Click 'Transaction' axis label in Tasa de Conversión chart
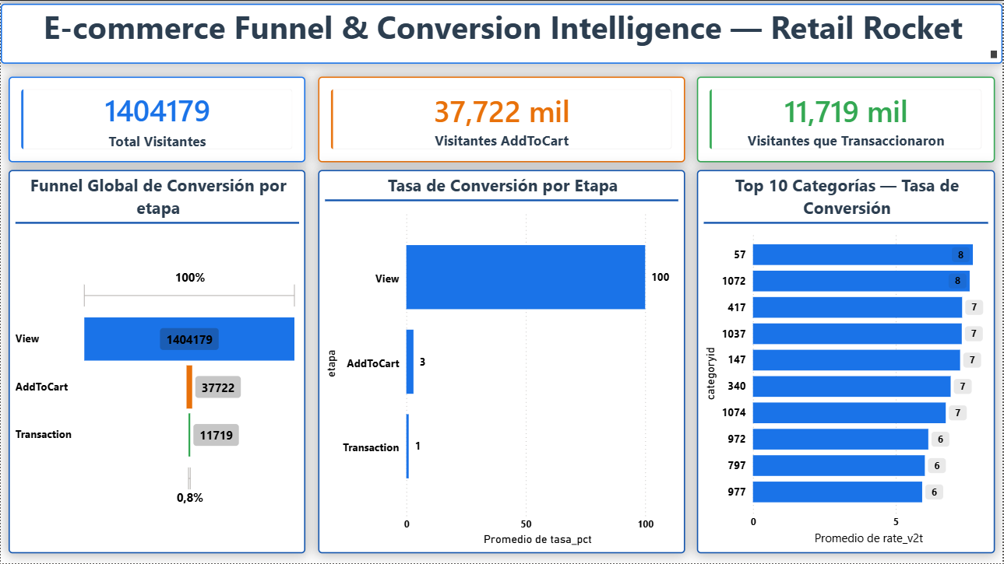Image resolution: width=1004 pixels, height=564 pixels. 371,447
